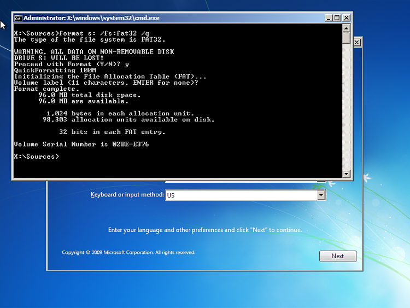Click 'Volume Serial Number is 02BE-E376' line
This screenshot has width=410, height=308.
(x=81, y=144)
